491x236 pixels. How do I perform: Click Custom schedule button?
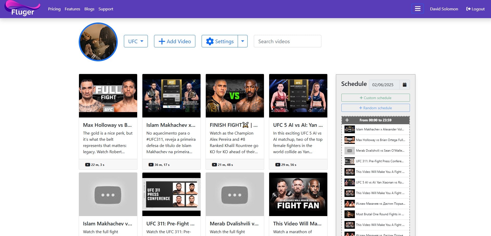coord(376,98)
